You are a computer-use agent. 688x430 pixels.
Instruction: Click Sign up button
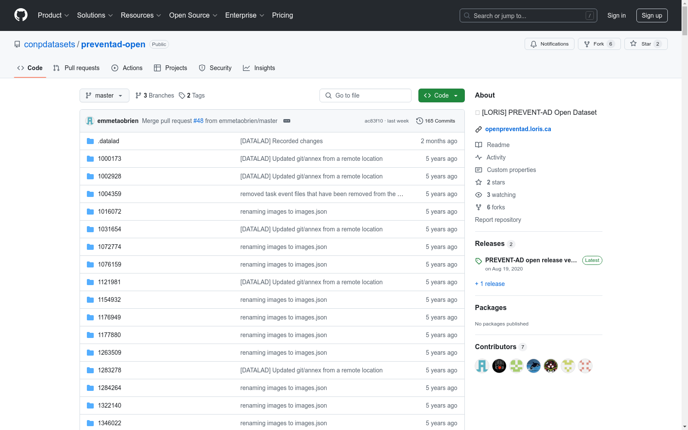[x=652, y=15]
